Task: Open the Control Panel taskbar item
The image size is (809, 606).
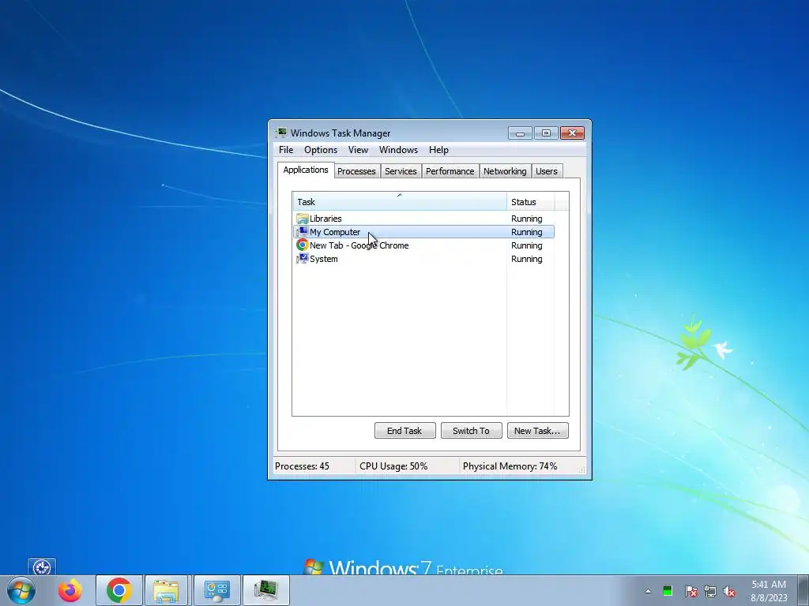Action: click(216, 590)
